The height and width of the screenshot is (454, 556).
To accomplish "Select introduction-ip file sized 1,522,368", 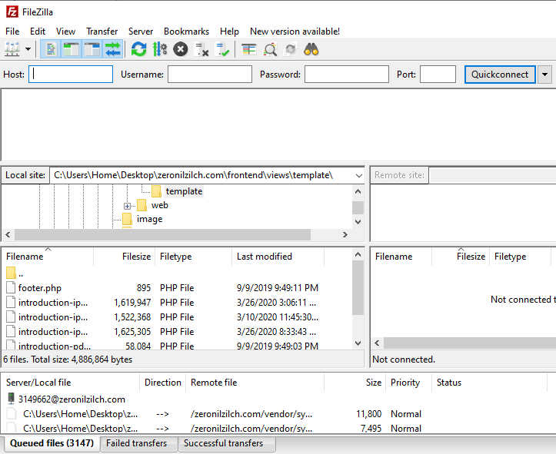I will pyautogui.click(x=178, y=317).
